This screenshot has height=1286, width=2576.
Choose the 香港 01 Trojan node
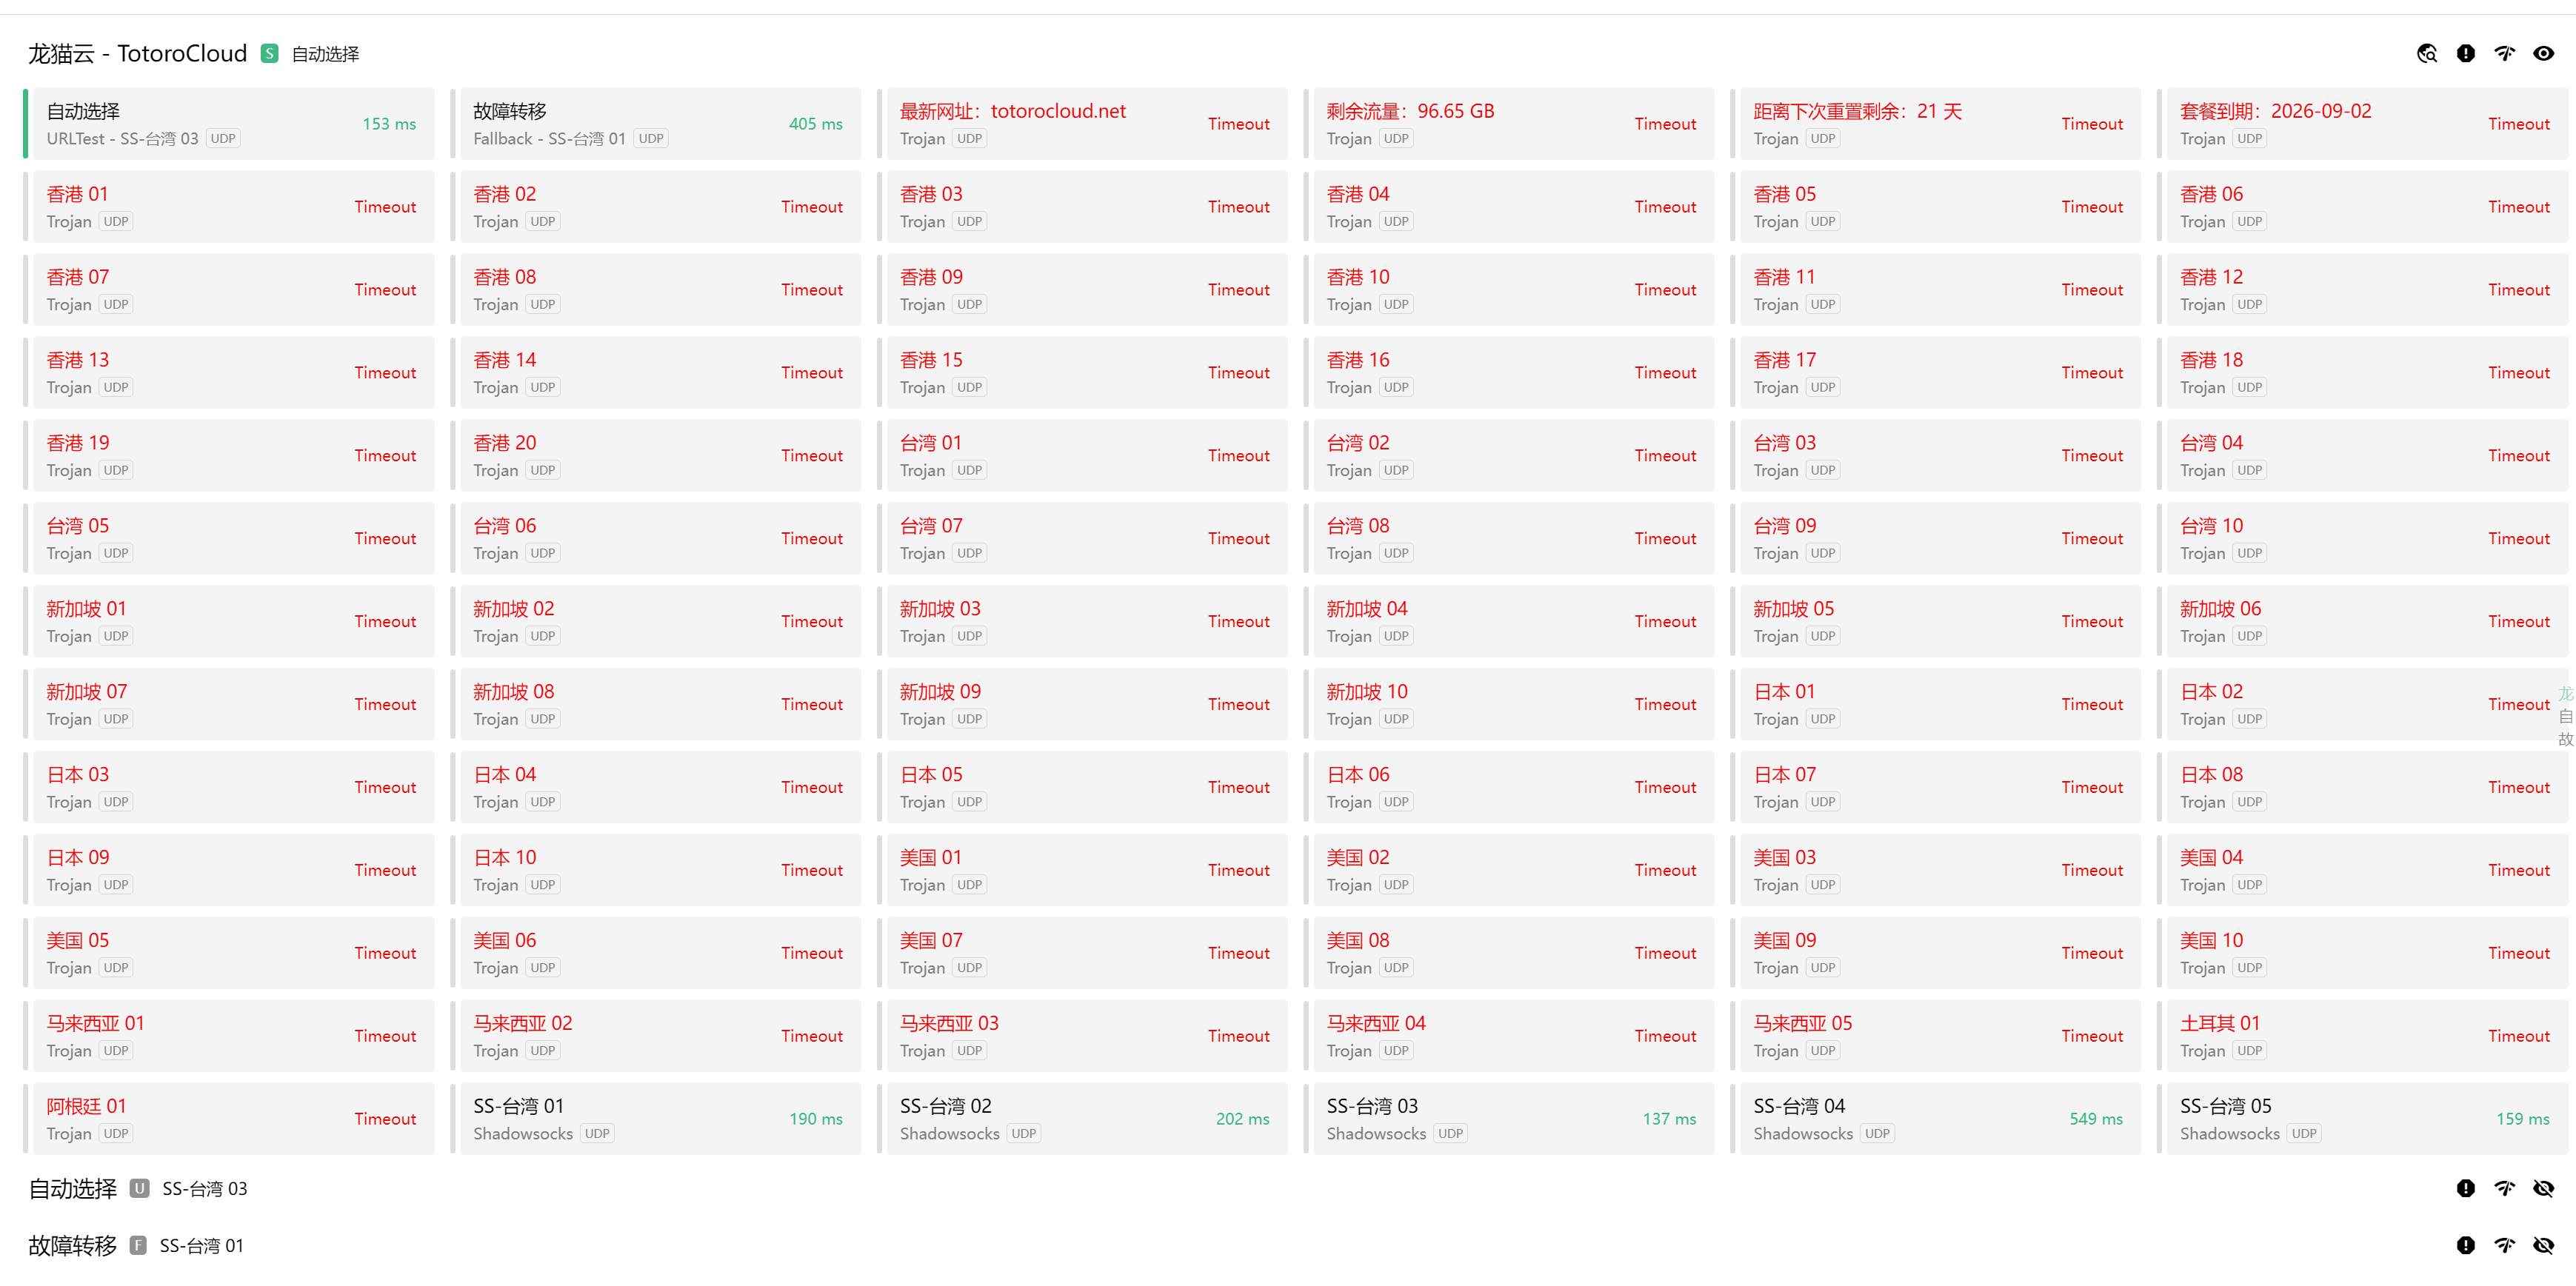(232, 207)
